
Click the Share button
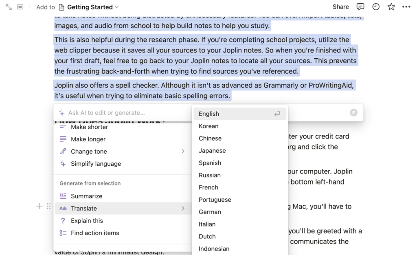pos(340,7)
